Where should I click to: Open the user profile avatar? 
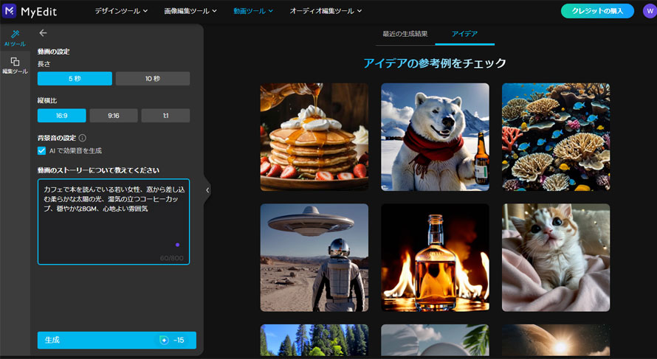tap(650, 11)
